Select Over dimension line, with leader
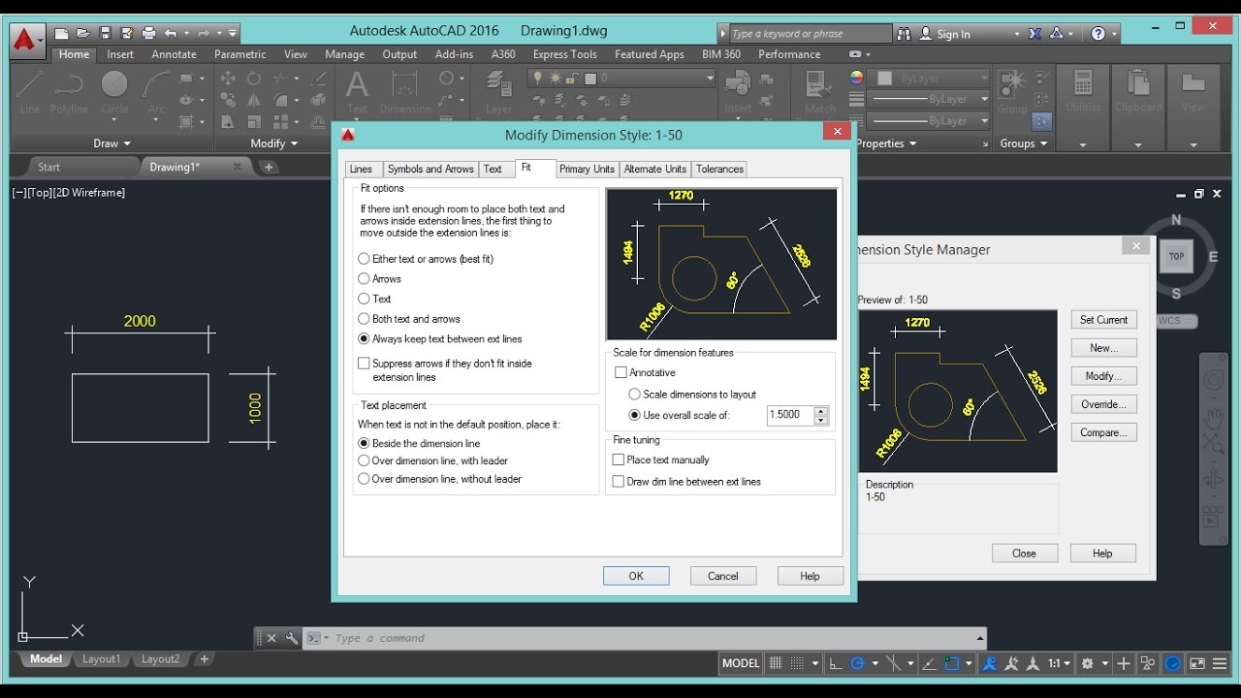Screen dimensions: 1241x698 click(x=432, y=461)
